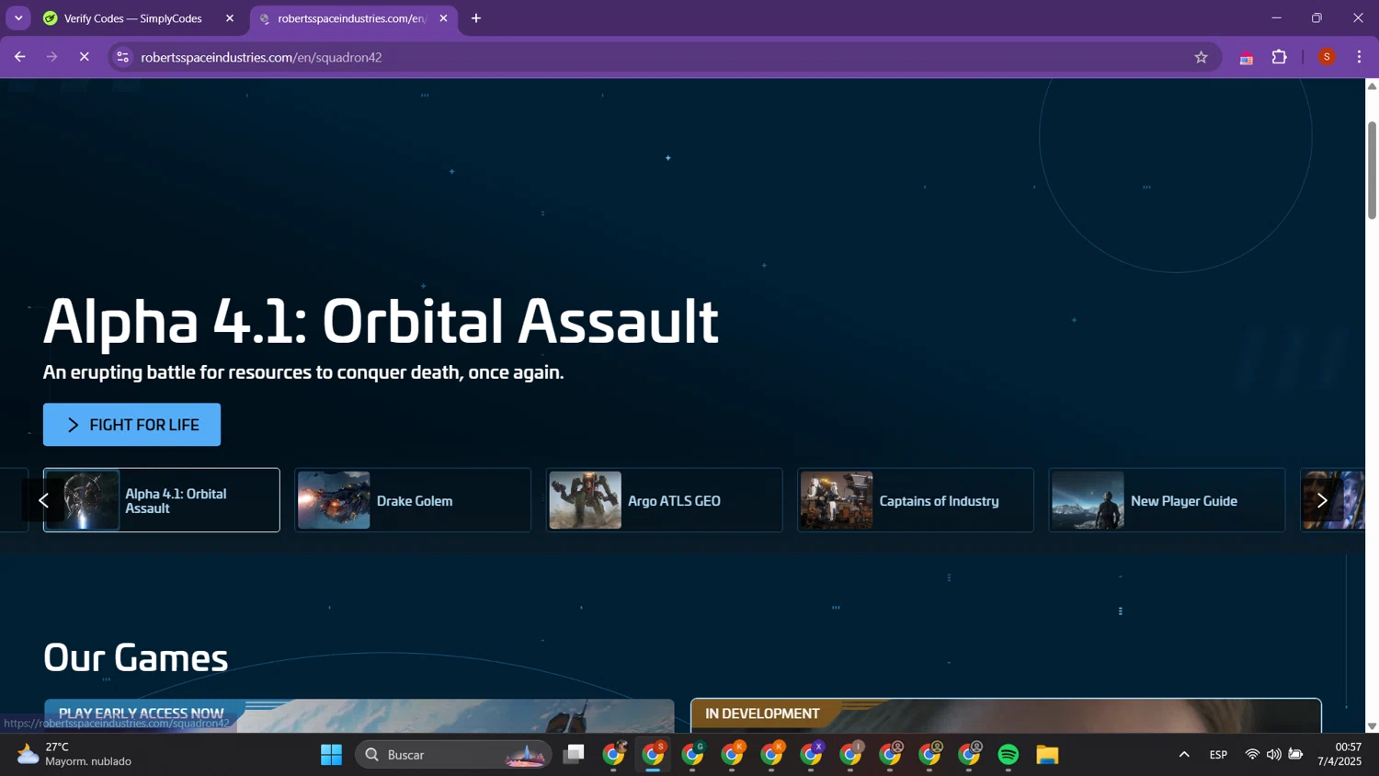Select the Argo ATLS GEO card
The width and height of the screenshot is (1379, 776).
click(665, 500)
